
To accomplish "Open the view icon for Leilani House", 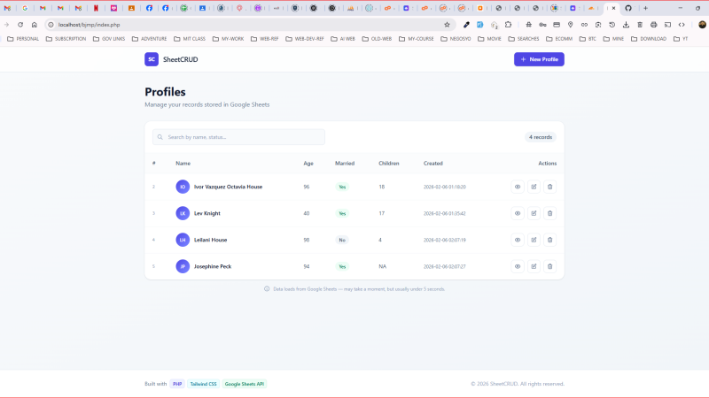I will click(518, 240).
